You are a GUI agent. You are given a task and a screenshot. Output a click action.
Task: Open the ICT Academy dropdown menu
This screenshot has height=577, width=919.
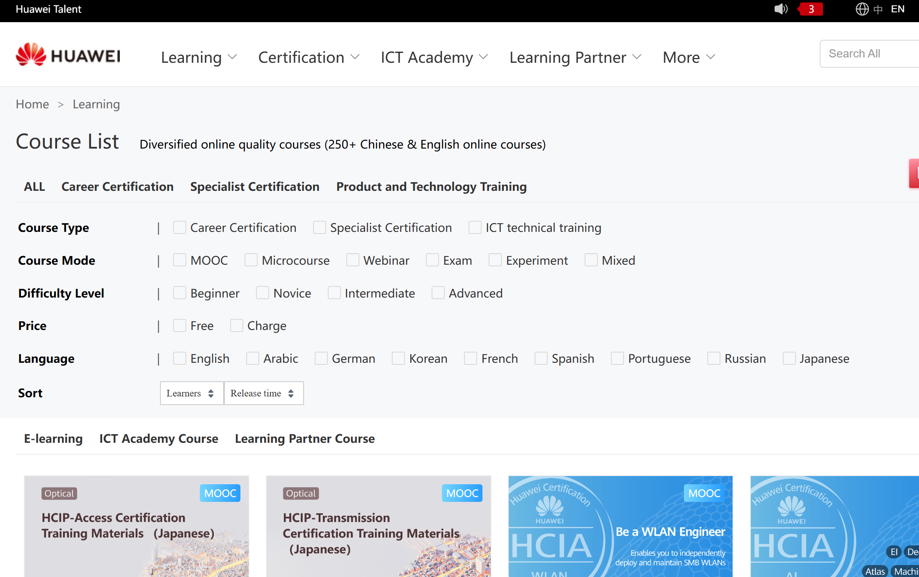(434, 57)
